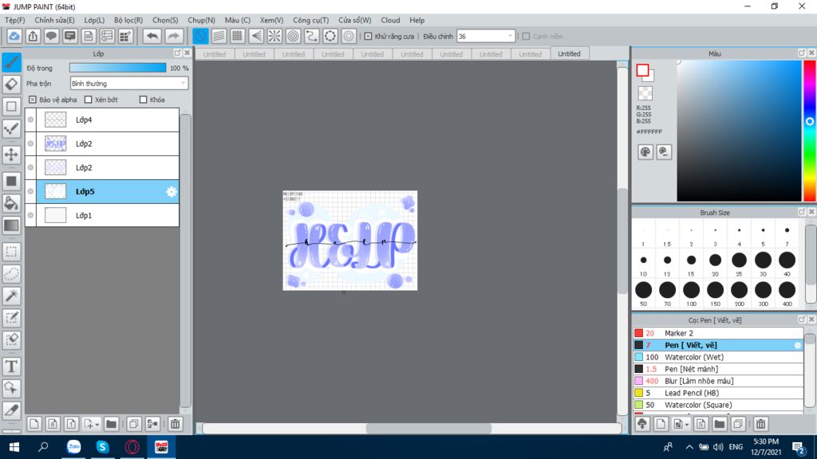
Task: Open Zalo from the Windows taskbar
Action: [x=74, y=446]
